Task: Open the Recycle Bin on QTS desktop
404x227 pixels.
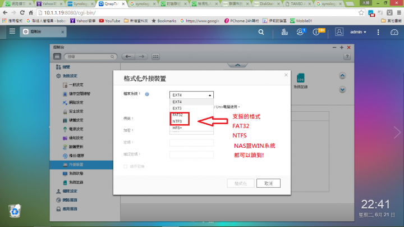Action: tap(15, 211)
